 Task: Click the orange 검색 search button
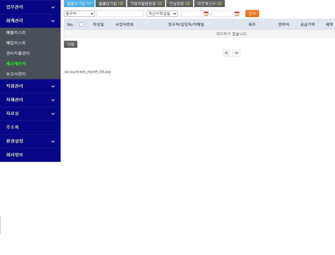(252, 14)
